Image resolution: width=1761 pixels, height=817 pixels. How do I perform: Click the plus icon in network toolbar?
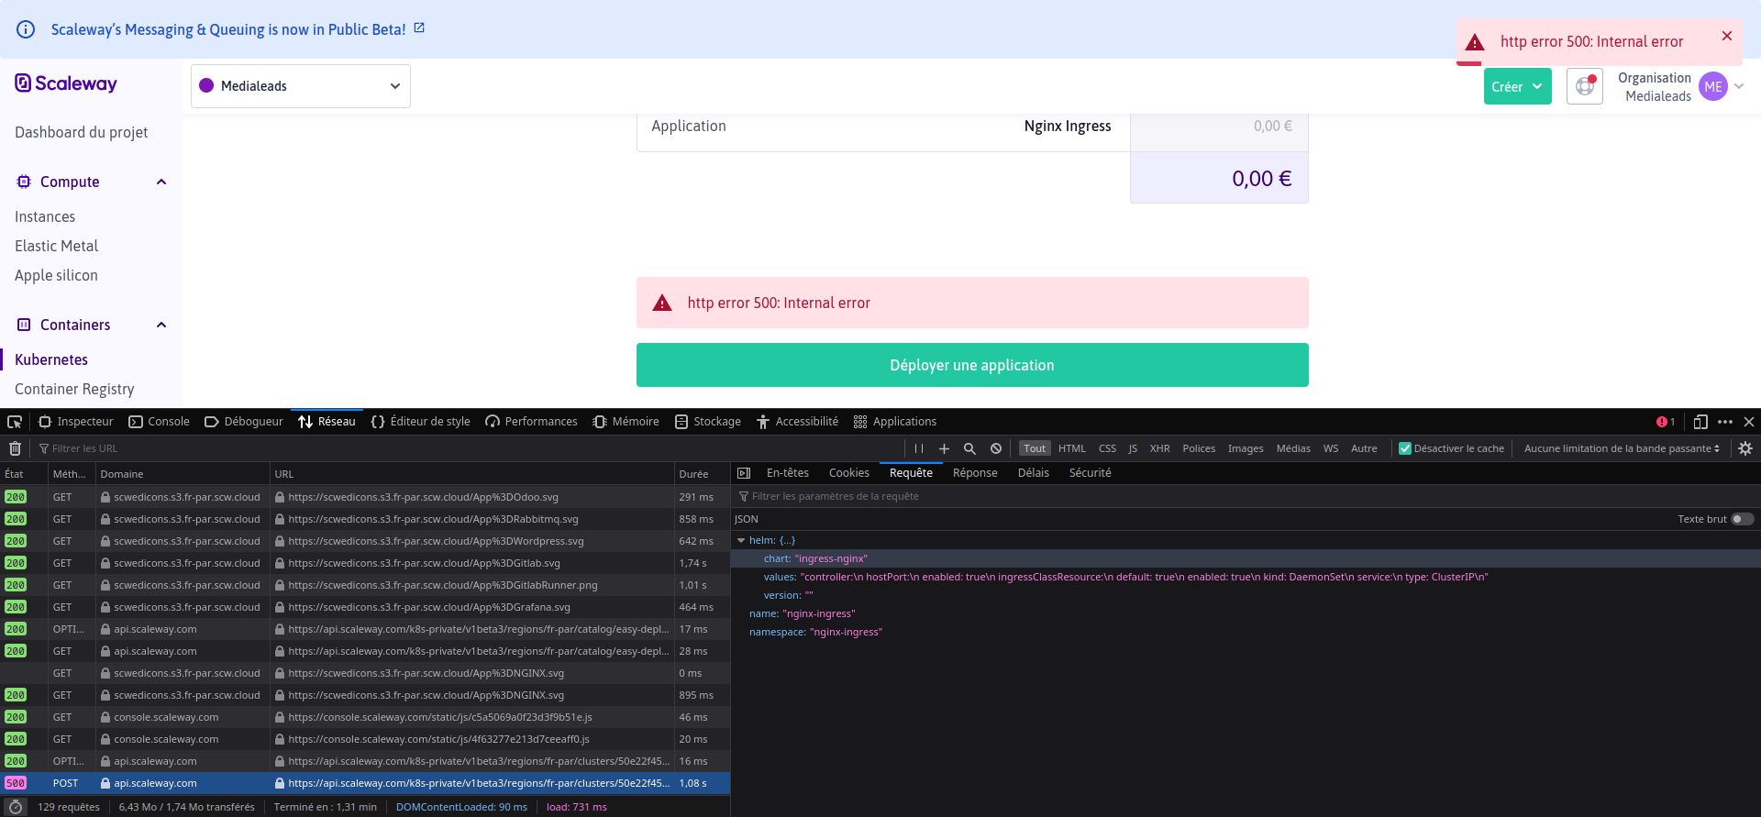tap(944, 448)
